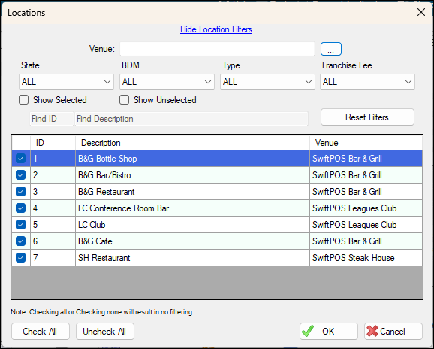
Task: Expand the State dropdown
Action: [x=66, y=82]
